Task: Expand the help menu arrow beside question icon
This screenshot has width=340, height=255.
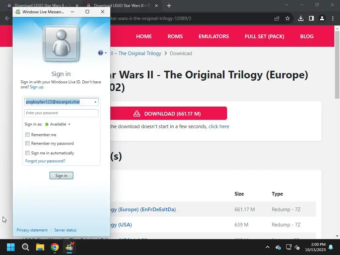Action: [106, 53]
